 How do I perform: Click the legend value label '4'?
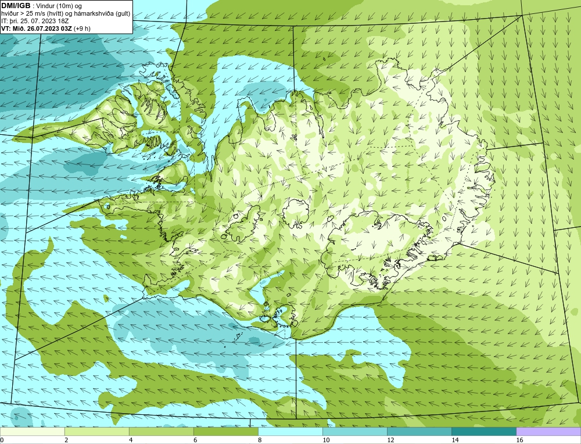(x=131, y=440)
